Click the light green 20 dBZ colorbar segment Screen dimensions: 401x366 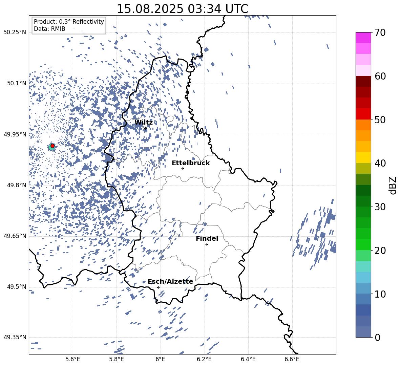(363, 255)
